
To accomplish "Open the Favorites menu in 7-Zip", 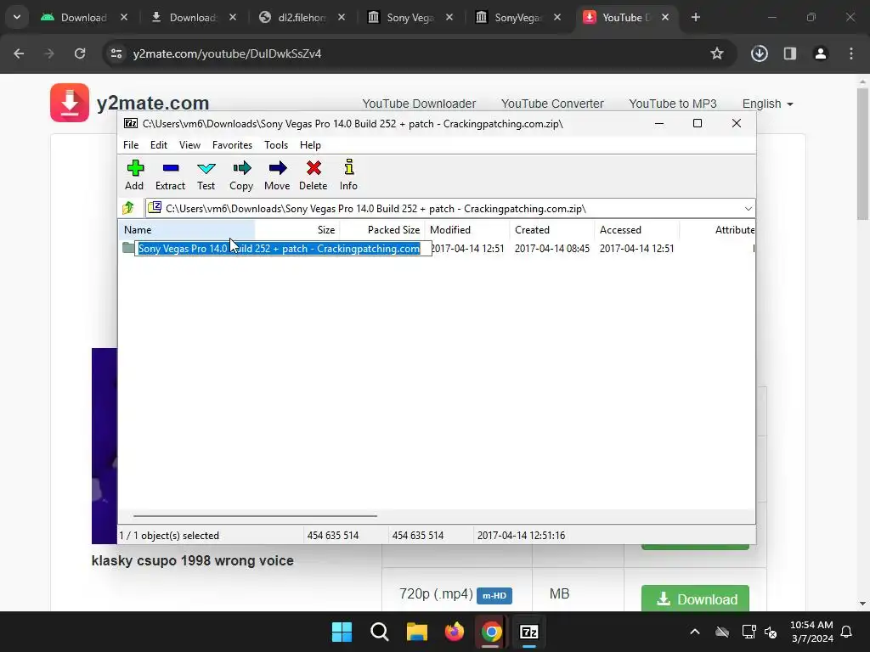I will coord(232,144).
